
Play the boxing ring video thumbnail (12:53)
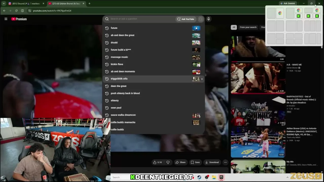pos(258,142)
